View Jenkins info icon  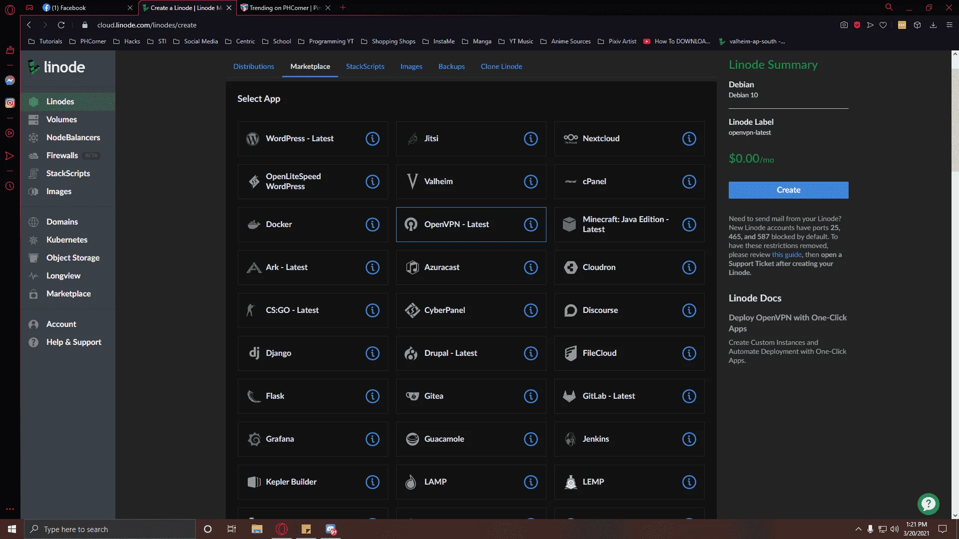coord(689,439)
